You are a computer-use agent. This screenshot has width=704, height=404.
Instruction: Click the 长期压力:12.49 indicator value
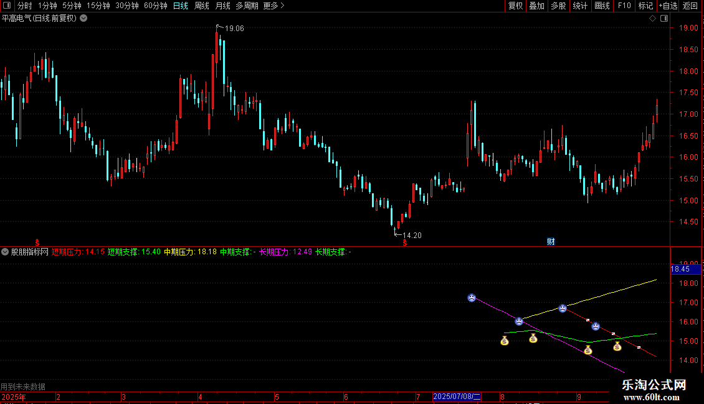pyautogui.click(x=285, y=252)
